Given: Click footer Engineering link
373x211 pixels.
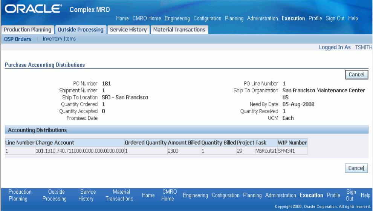Looking at the screenshot, I should tap(195, 195).
